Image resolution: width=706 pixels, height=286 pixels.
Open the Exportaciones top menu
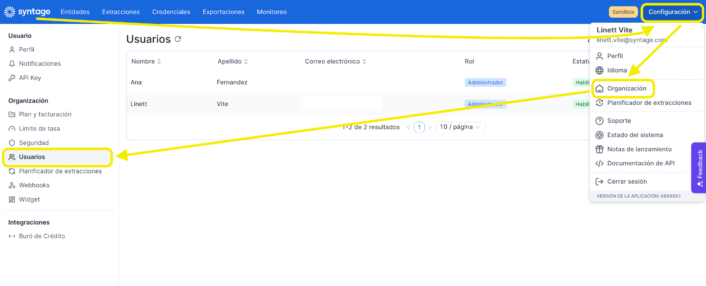click(x=224, y=12)
